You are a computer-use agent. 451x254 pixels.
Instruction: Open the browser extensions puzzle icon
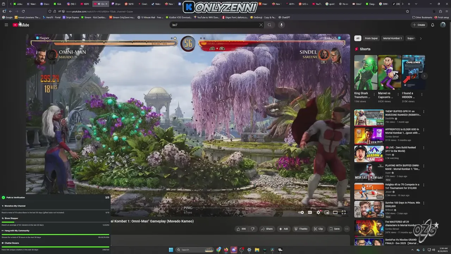coord(440,11)
